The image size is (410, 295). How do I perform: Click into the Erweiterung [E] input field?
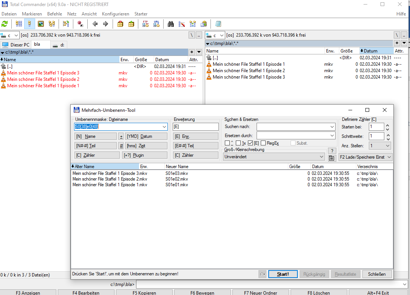point(196,127)
